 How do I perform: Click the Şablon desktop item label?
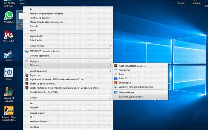point(182,3)
